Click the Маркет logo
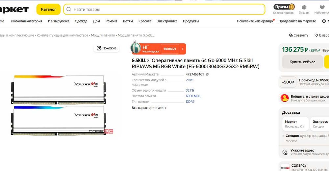Viewport: 329px width, 171px height. tap(14, 10)
